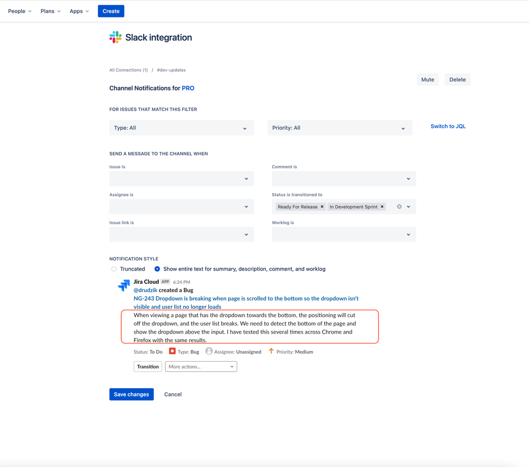Click the Status: To Do text
The image size is (529, 467).
coord(148,352)
